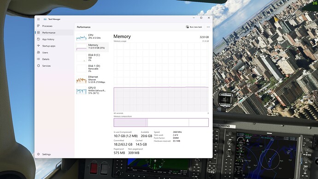
Task: Select the CPU performance graph thumbnail
Action: click(82, 37)
